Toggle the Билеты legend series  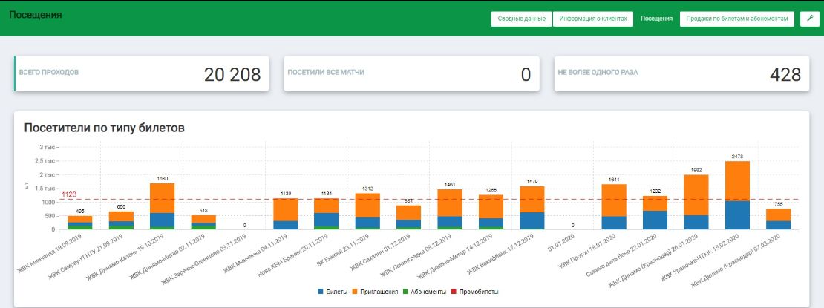[x=336, y=292]
